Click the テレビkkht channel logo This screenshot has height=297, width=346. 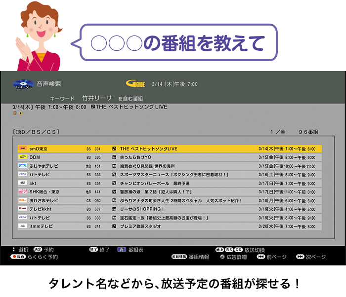(x=23, y=209)
